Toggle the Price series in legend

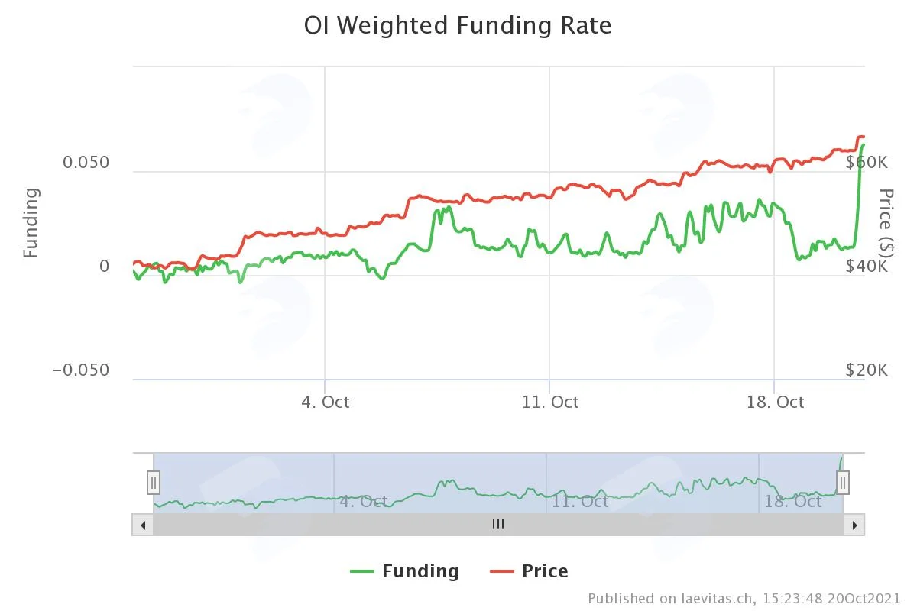pos(529,571)
